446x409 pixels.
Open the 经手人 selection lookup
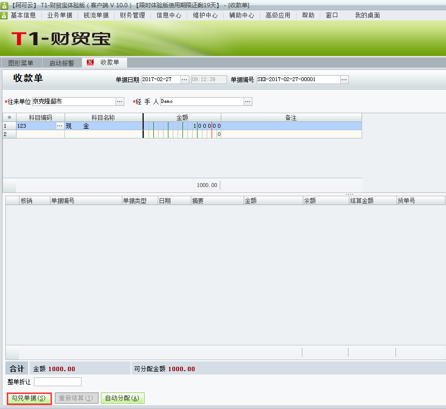pyautogui.click(x=248, y=102)
